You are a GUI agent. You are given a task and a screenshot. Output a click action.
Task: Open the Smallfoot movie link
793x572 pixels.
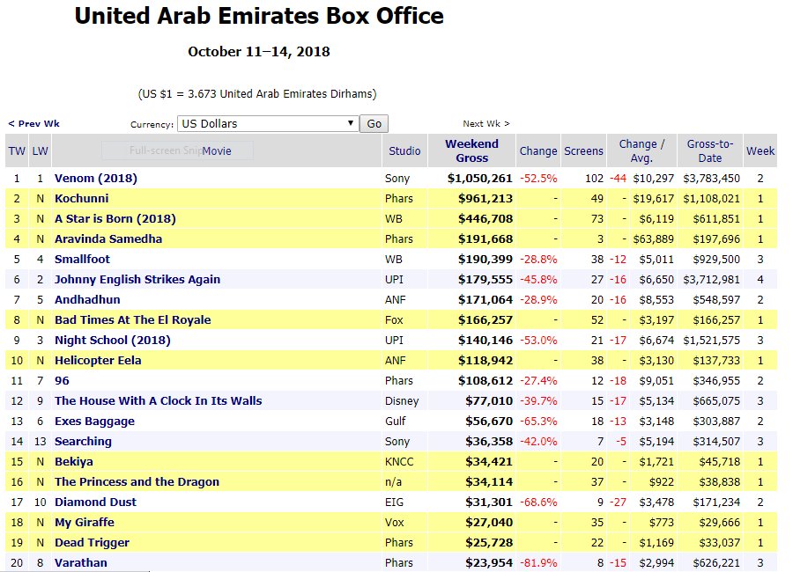(x=82, y=260)
